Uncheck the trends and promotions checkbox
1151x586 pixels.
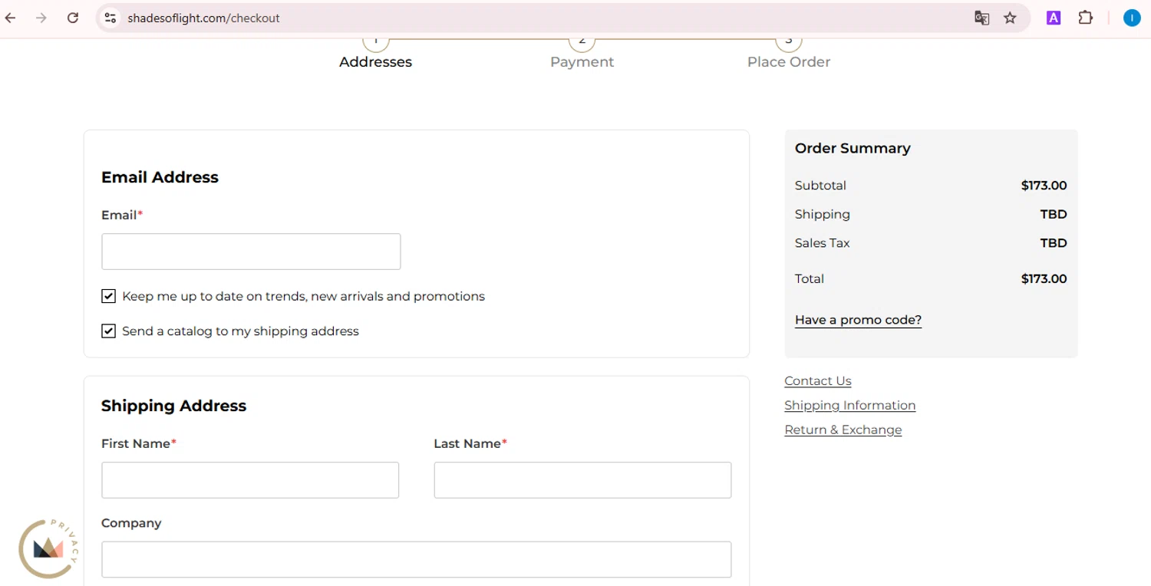tap(108, 296)
